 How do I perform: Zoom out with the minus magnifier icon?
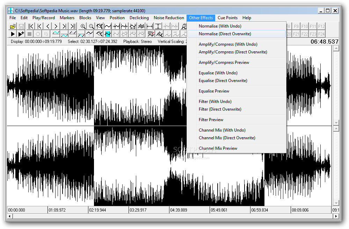pyautogui.click(x=91, y=27)
